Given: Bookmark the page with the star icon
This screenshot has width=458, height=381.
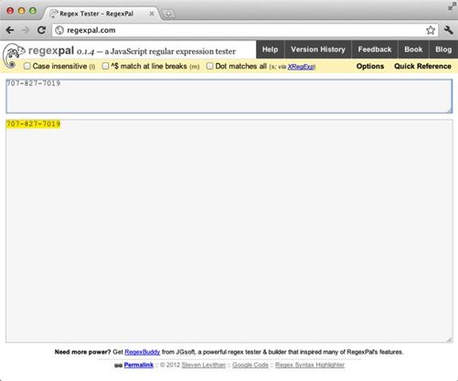Looking at the screenshot, I should (431, 30).
